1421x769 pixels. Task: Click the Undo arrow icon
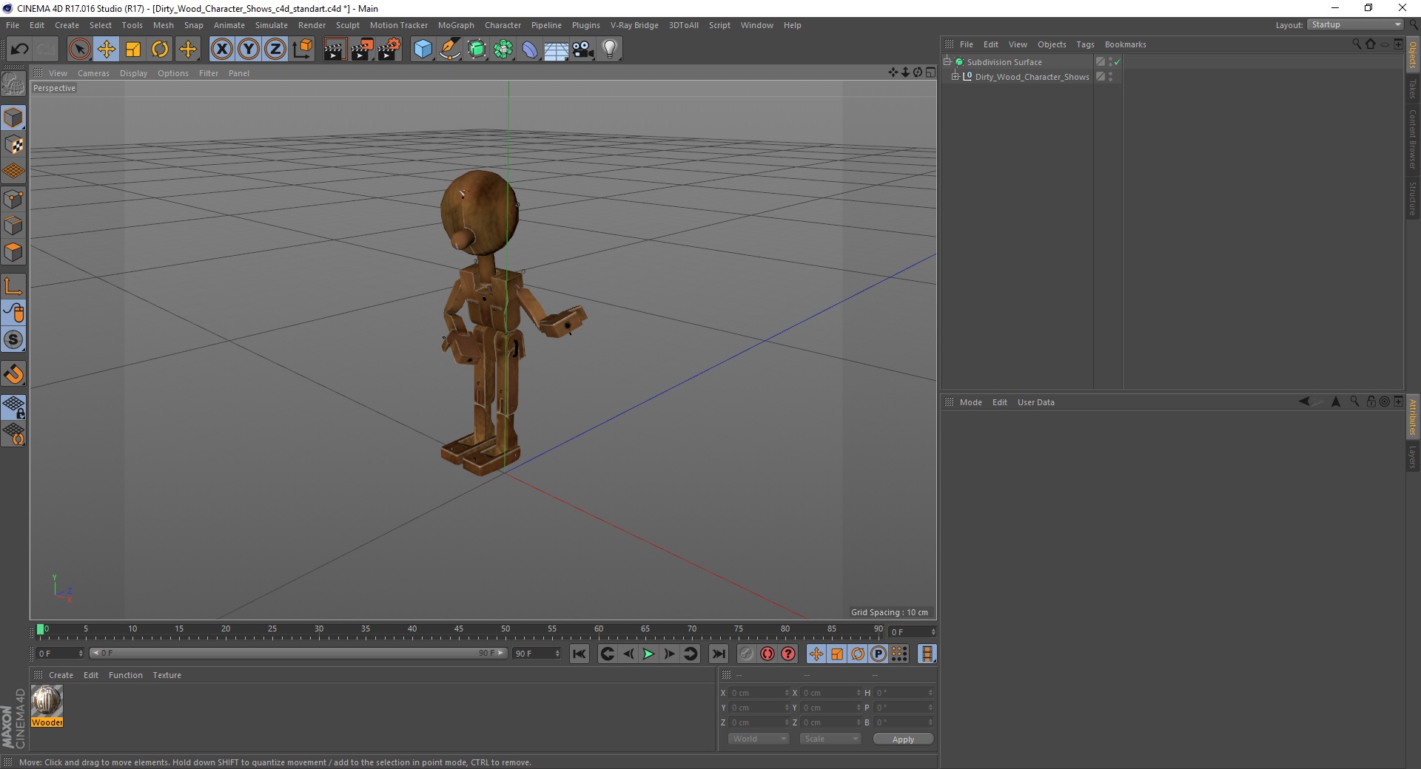click(19, 50)
